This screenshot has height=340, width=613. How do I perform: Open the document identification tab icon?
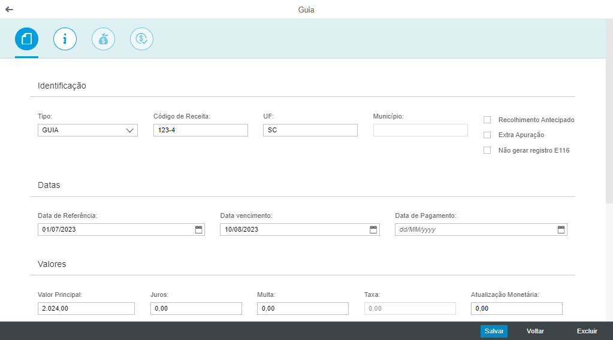[x=26, y=39]
